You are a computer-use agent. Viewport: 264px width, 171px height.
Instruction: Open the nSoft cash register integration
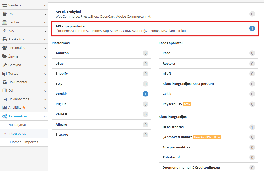(x=208, y=74)
